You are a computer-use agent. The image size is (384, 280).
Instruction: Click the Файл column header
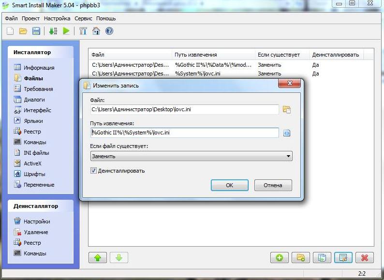(x=130, y=55)
